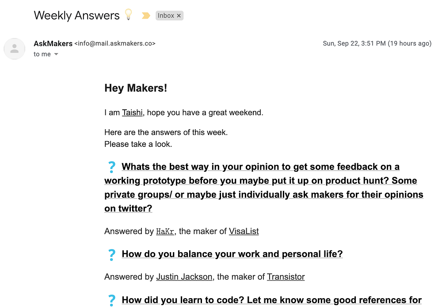Open the Taishi link
This screenshot has width=442, height=307.
point(132,112)
